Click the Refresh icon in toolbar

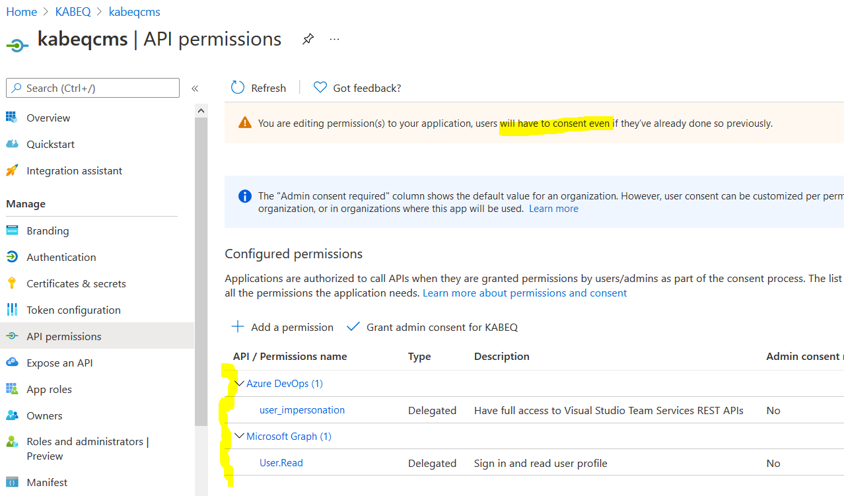238,88
